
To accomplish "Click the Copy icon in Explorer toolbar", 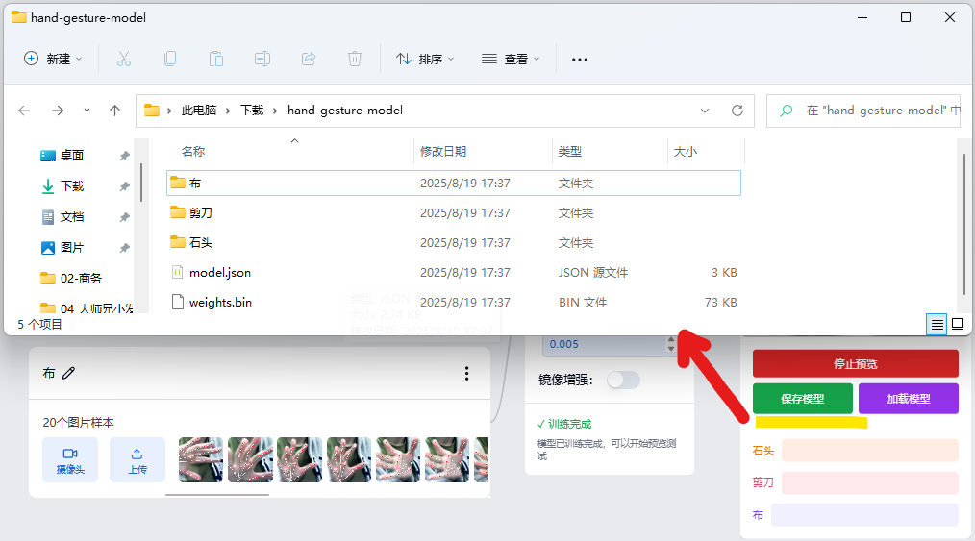I will point(170,59).
